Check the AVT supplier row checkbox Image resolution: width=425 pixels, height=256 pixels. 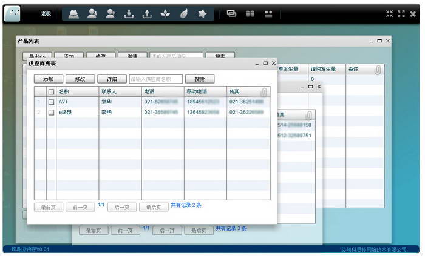[x=51, y=102]
